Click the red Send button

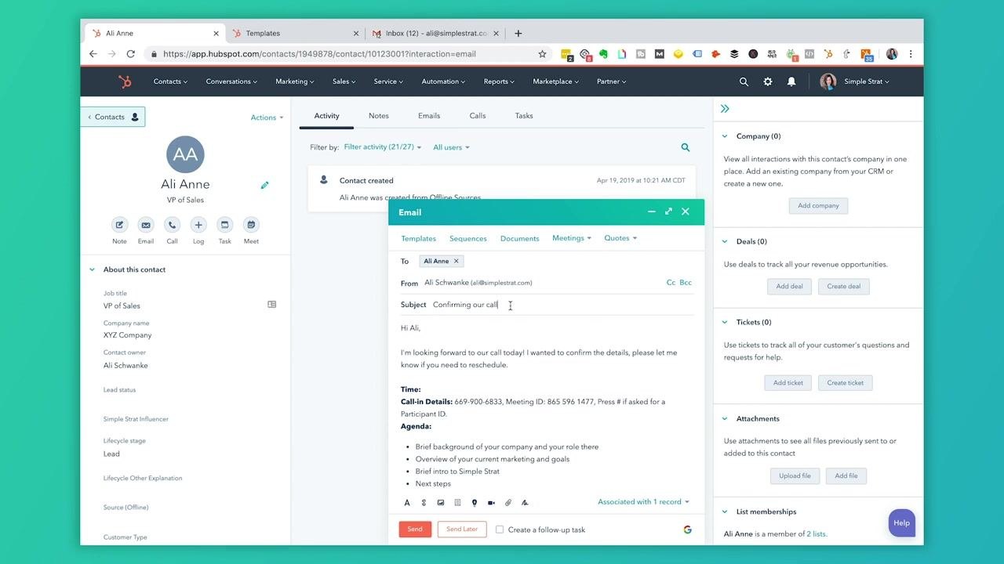[415, 530]
